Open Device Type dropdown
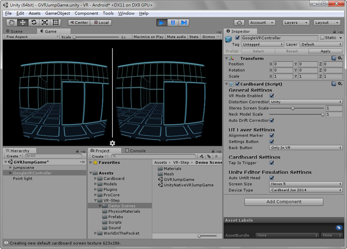 (306, 190)
